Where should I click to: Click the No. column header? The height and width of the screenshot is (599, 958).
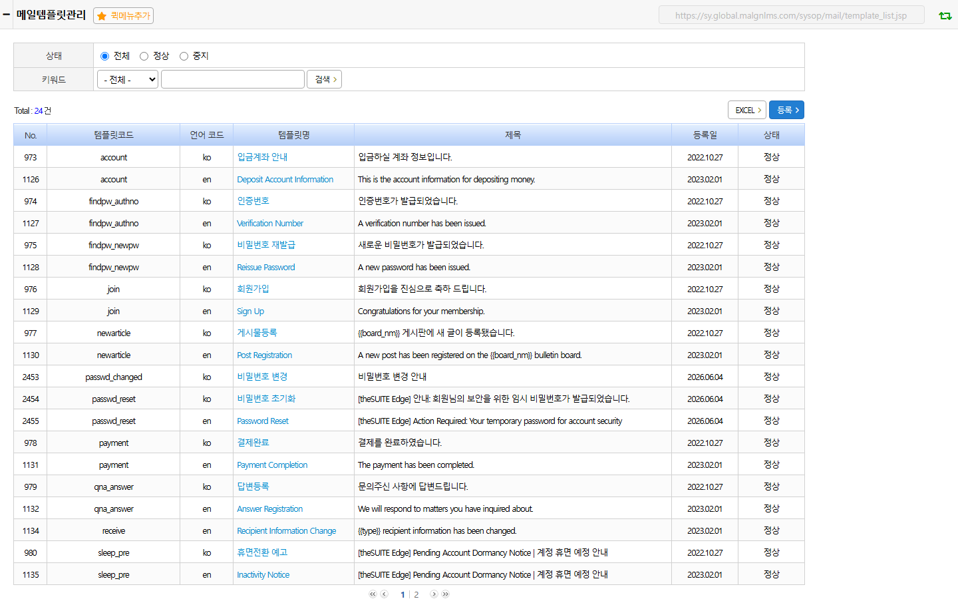pos(31,135)
